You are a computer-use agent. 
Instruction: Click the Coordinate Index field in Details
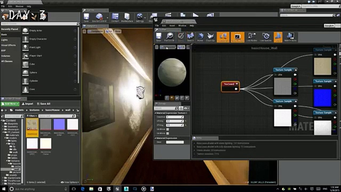pyautogui.click(x=175, y=117)
